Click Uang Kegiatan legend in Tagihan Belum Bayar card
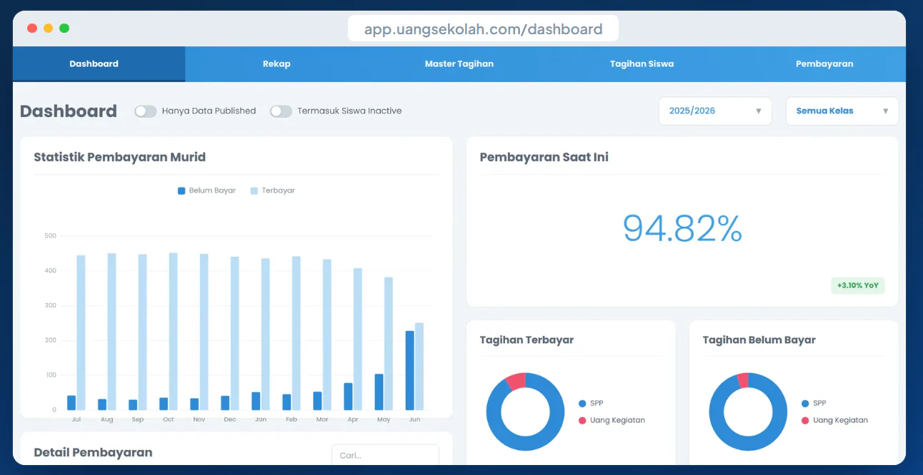The image size is (923, 475). click(x=834, y=420)
